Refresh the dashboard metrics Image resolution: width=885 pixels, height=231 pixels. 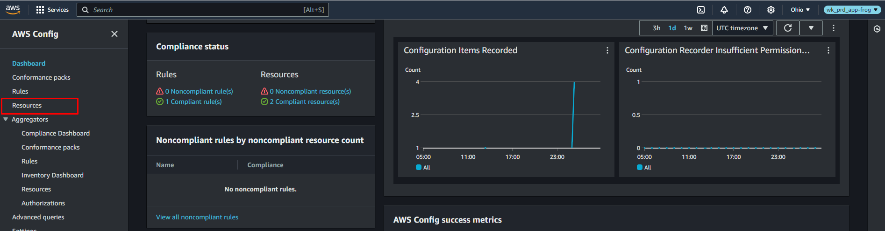pos(788,28)
